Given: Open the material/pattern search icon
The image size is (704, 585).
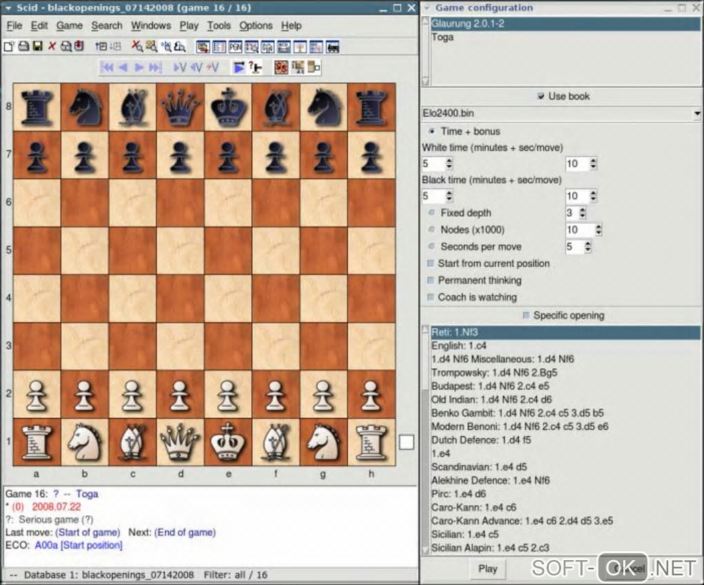Looking at the screenshot, I should click(180, 46).
